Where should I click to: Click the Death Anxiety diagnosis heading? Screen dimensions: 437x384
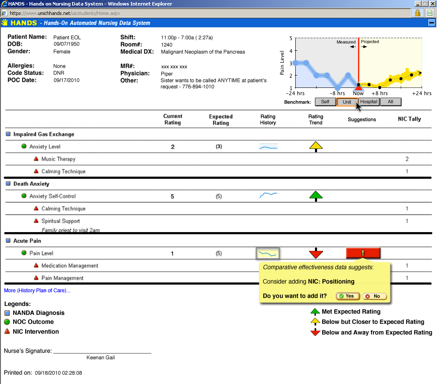click(31, 183)
